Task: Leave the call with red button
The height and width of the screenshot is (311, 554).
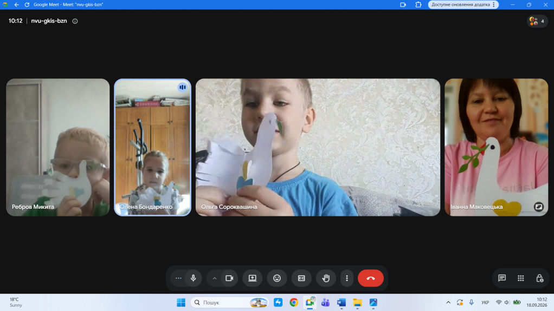Action: click(371, 278)
